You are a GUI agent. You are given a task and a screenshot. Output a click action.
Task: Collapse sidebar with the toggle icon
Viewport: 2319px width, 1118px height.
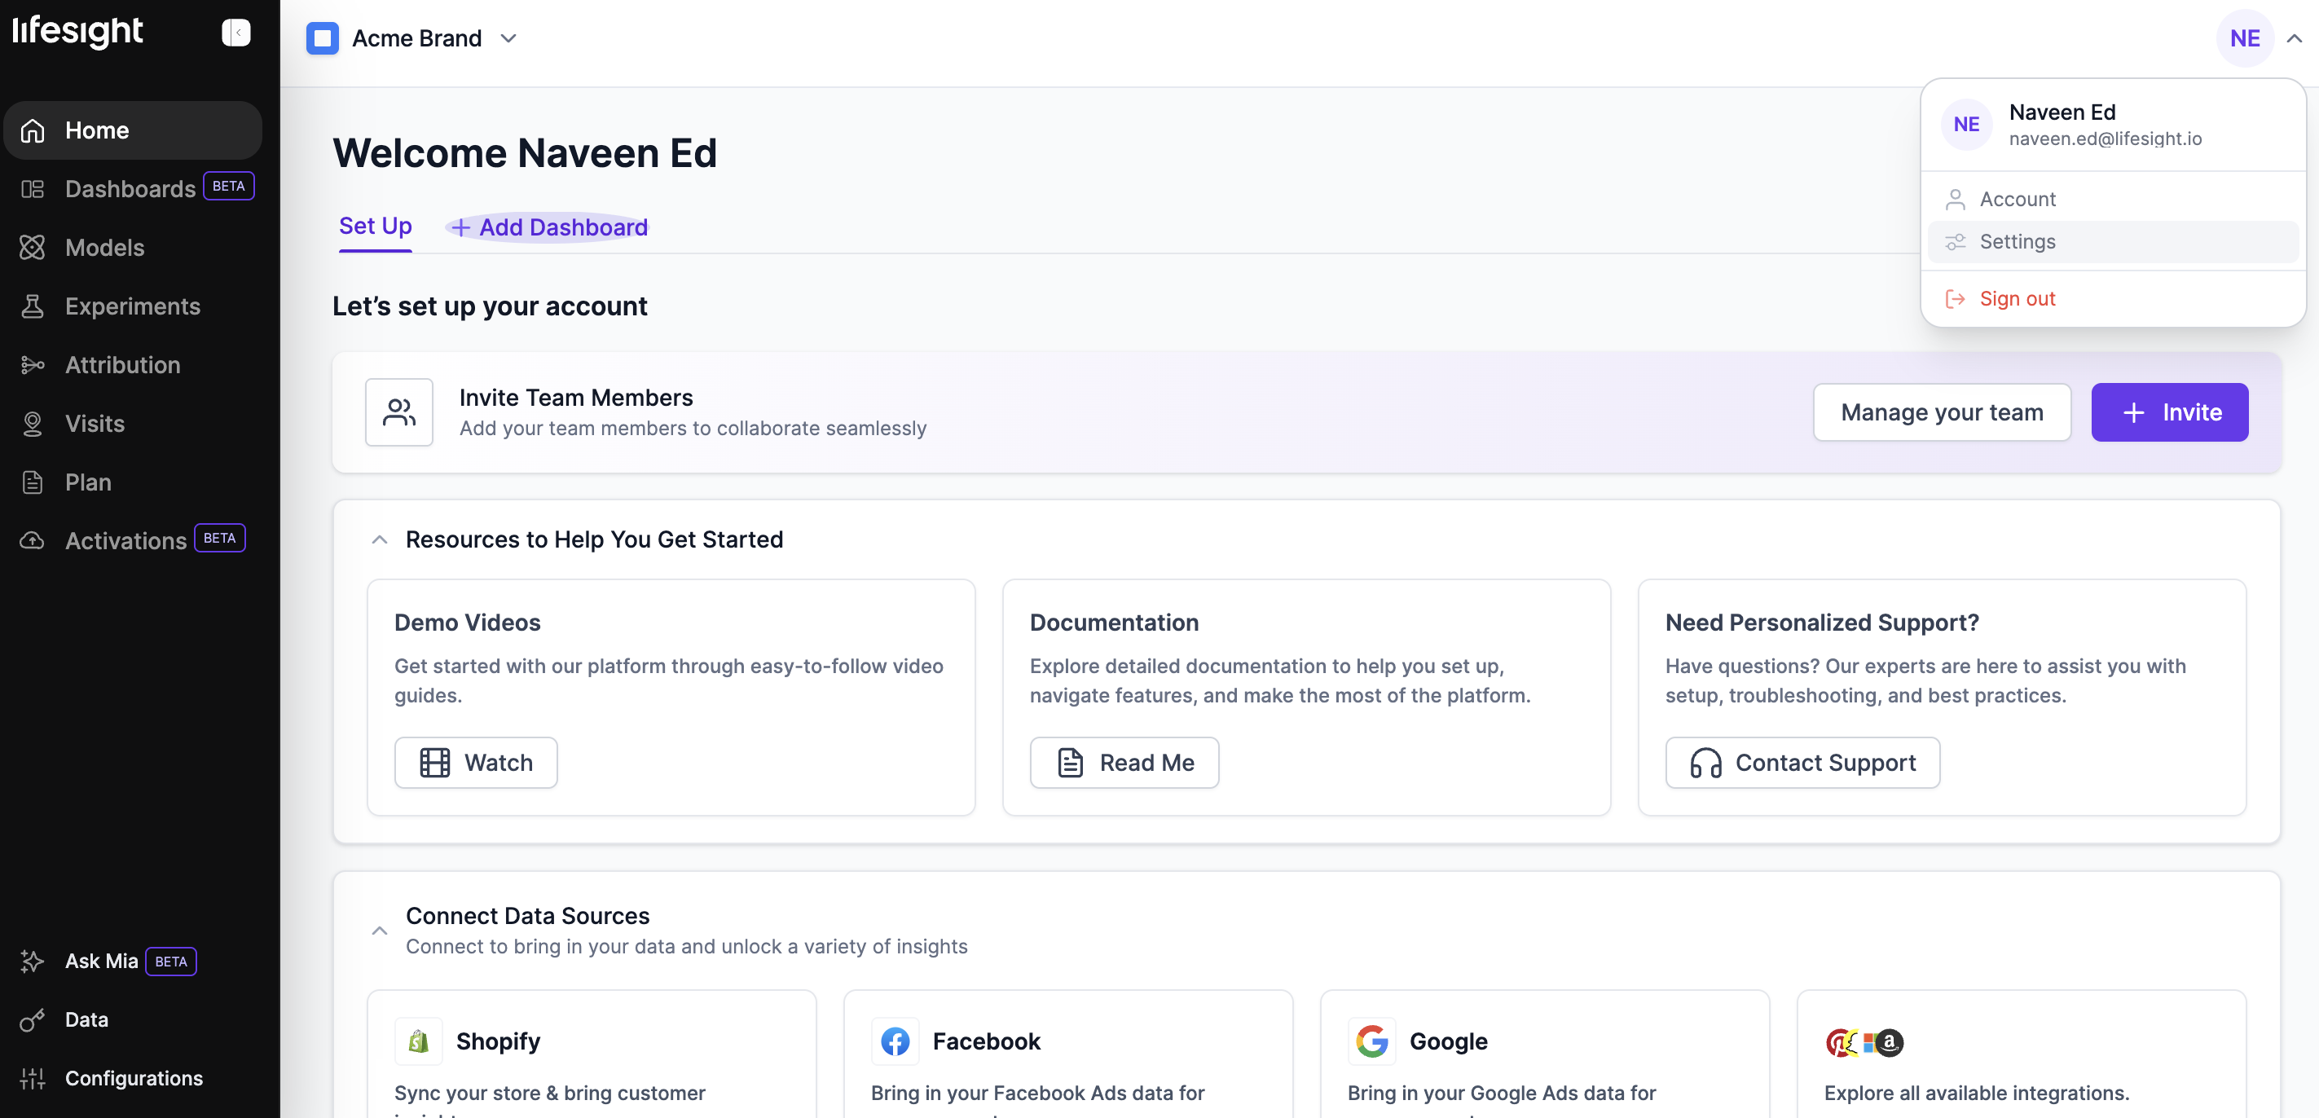pos(235,33)
